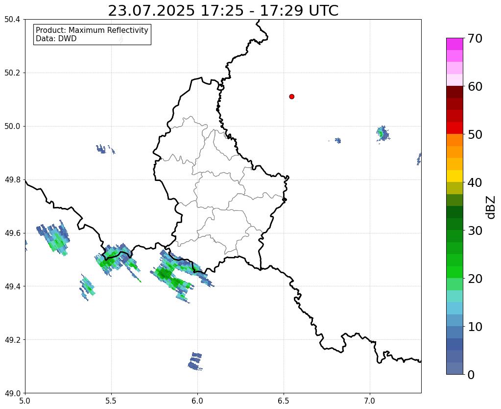Click the 70 value on colorbar

click(475, 38)
